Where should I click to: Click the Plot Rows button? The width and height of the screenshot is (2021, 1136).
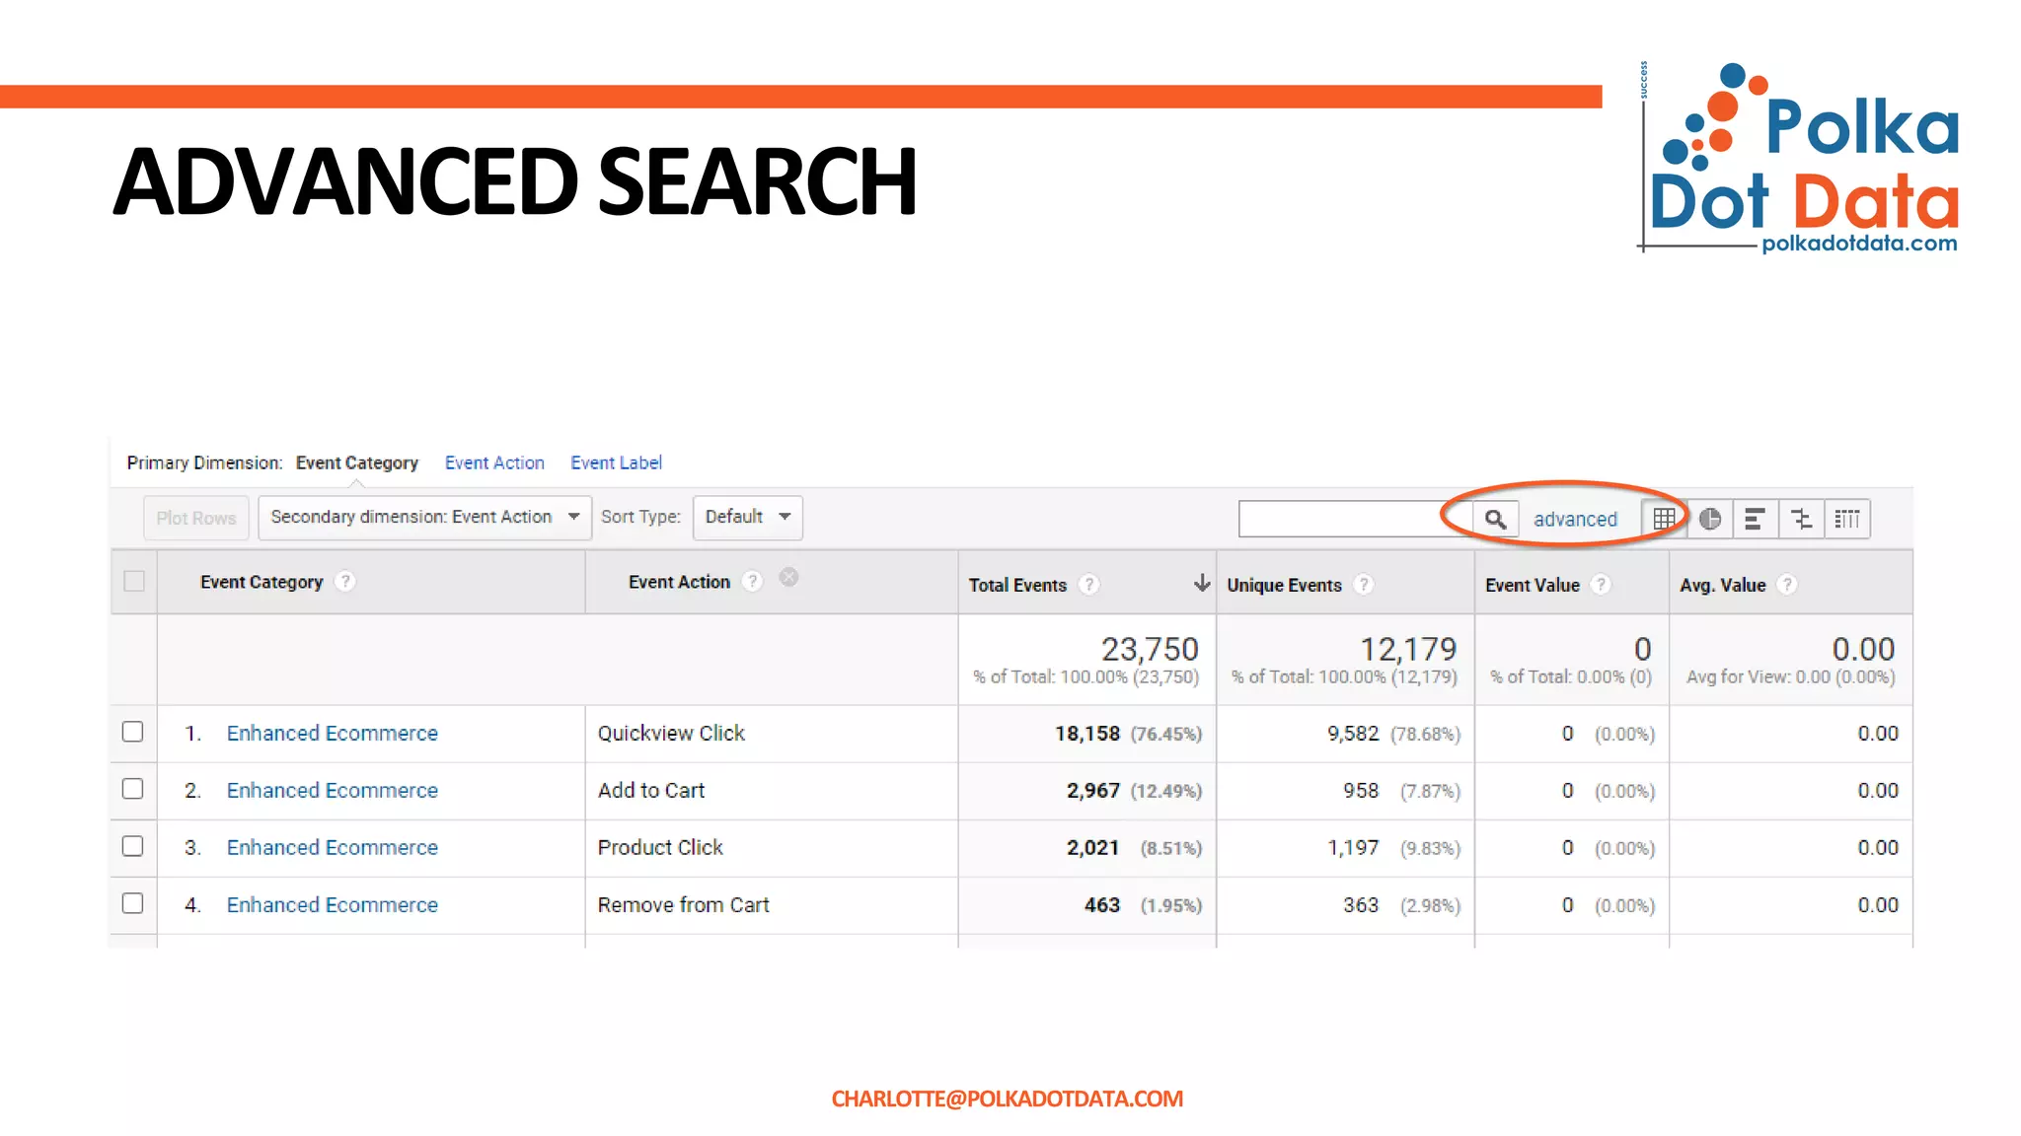pyautogui.click(x=195, y=519)
